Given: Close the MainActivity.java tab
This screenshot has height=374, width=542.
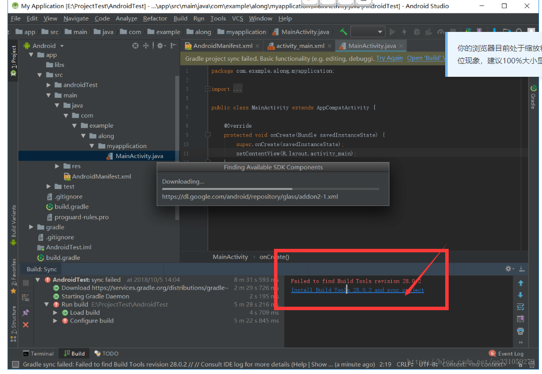Looking at the screenshot, I should click(x=401, y=46).
